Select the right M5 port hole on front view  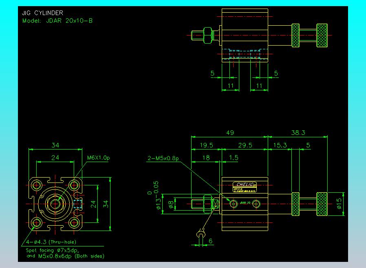(x=256, y=204)
